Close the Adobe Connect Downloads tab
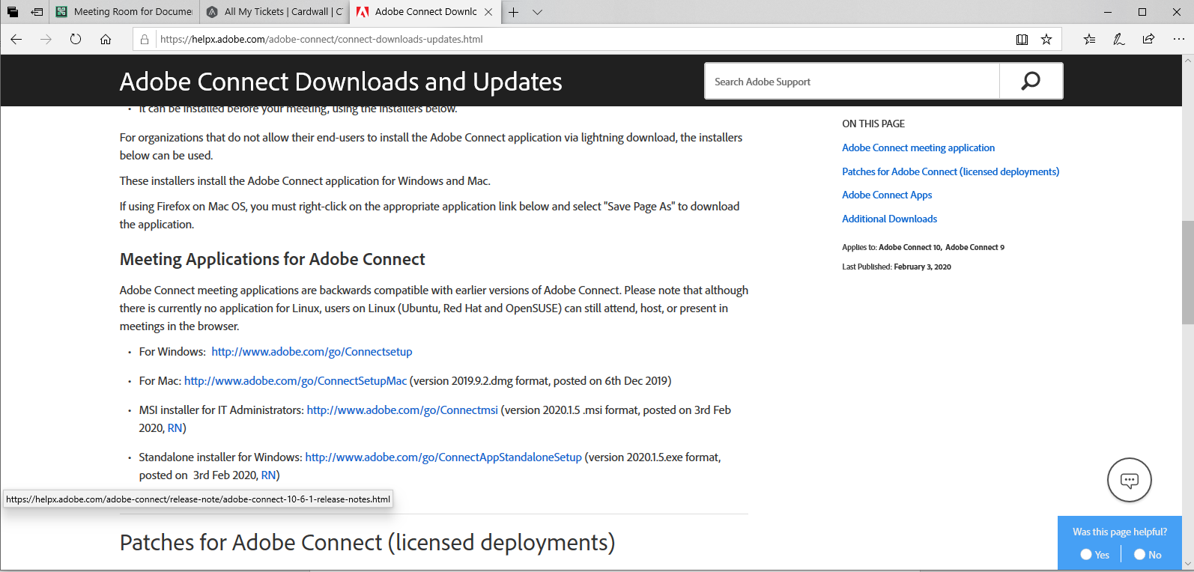1194x572 pixels. (x=488, y=12)
